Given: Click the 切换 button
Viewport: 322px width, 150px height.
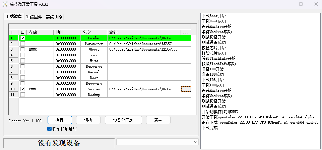Looking at the screenshot, I should pos(88,120).
